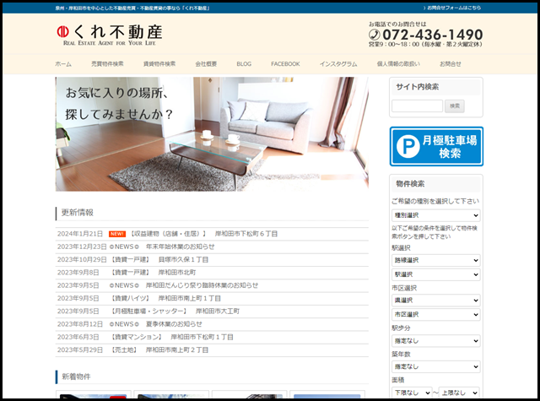The width and height of the screenshot is (540, 401).
Task: Open 岸和田市北町 rental house entry
Action: point(153,273)
